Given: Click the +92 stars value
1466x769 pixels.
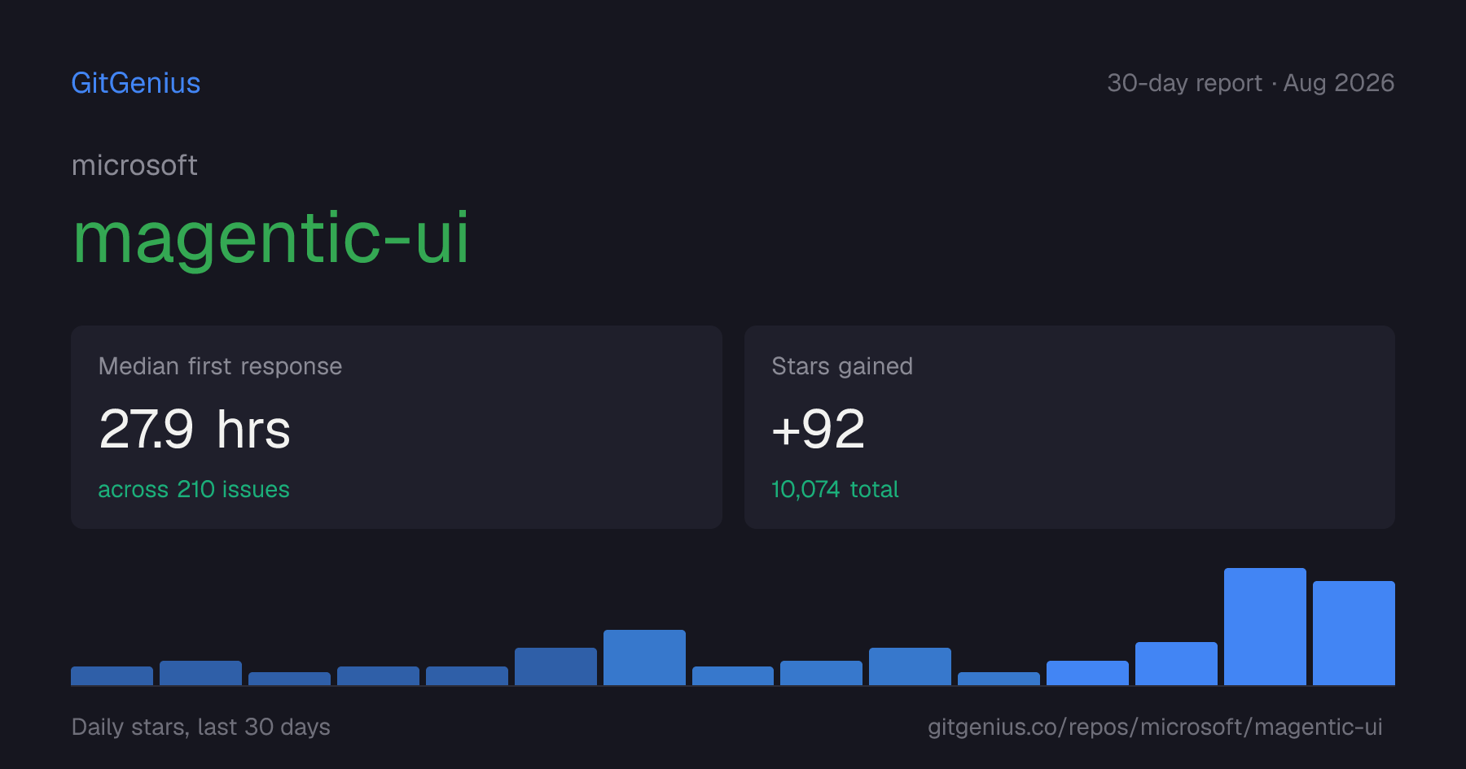Looking at the screenshot, I should pos(818,429).
